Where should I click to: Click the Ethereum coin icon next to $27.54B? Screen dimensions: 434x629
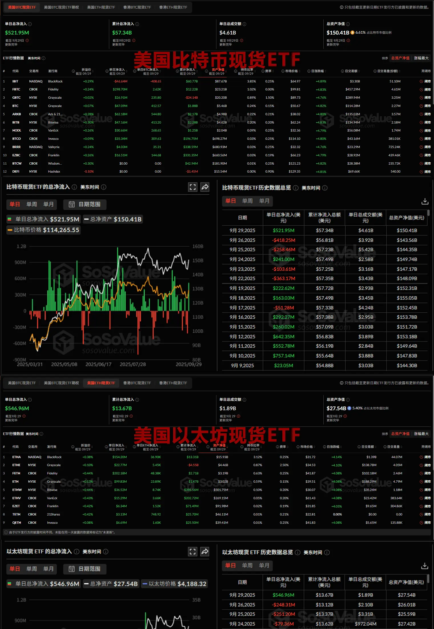349,408
